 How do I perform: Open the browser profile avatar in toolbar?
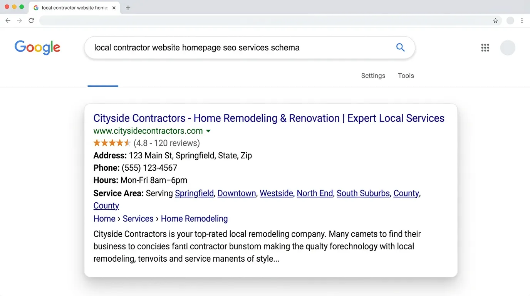(x=510, y=21)
